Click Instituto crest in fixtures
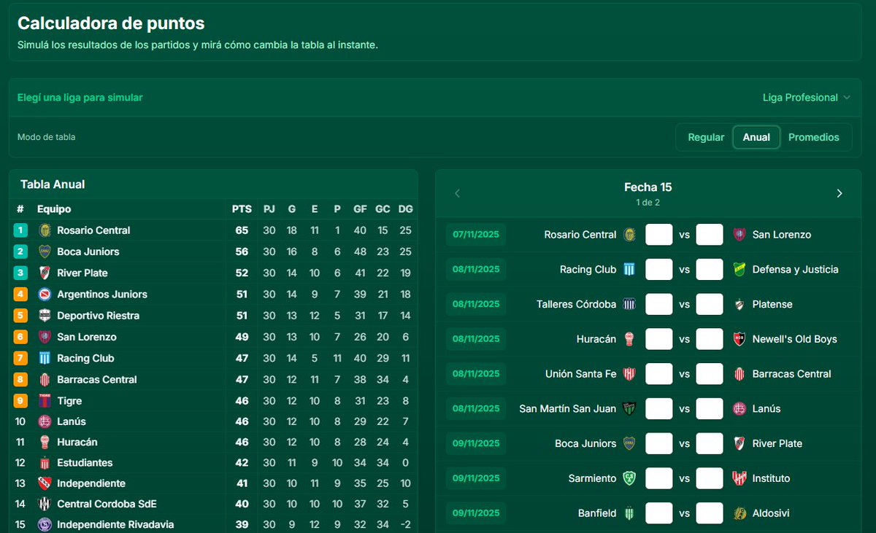Viewport: 876px width, 533px height. [x=739, y=478]
